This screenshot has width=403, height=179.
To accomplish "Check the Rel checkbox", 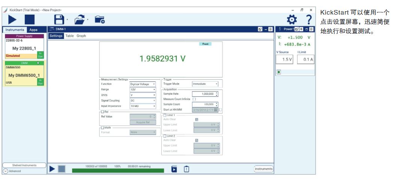I will [102, 112].
